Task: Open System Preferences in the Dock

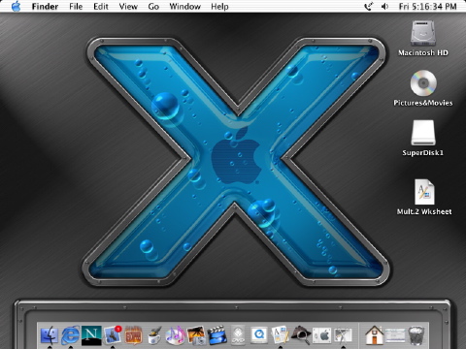Action: click(x=321, y=335)
